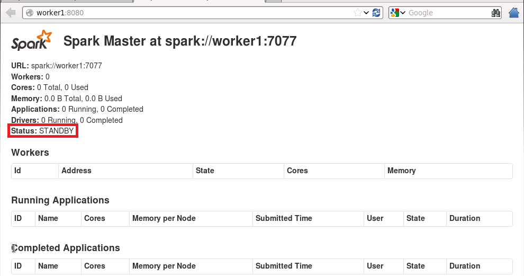
Task: Sort Running Applications by User
Action: [384, 218]
